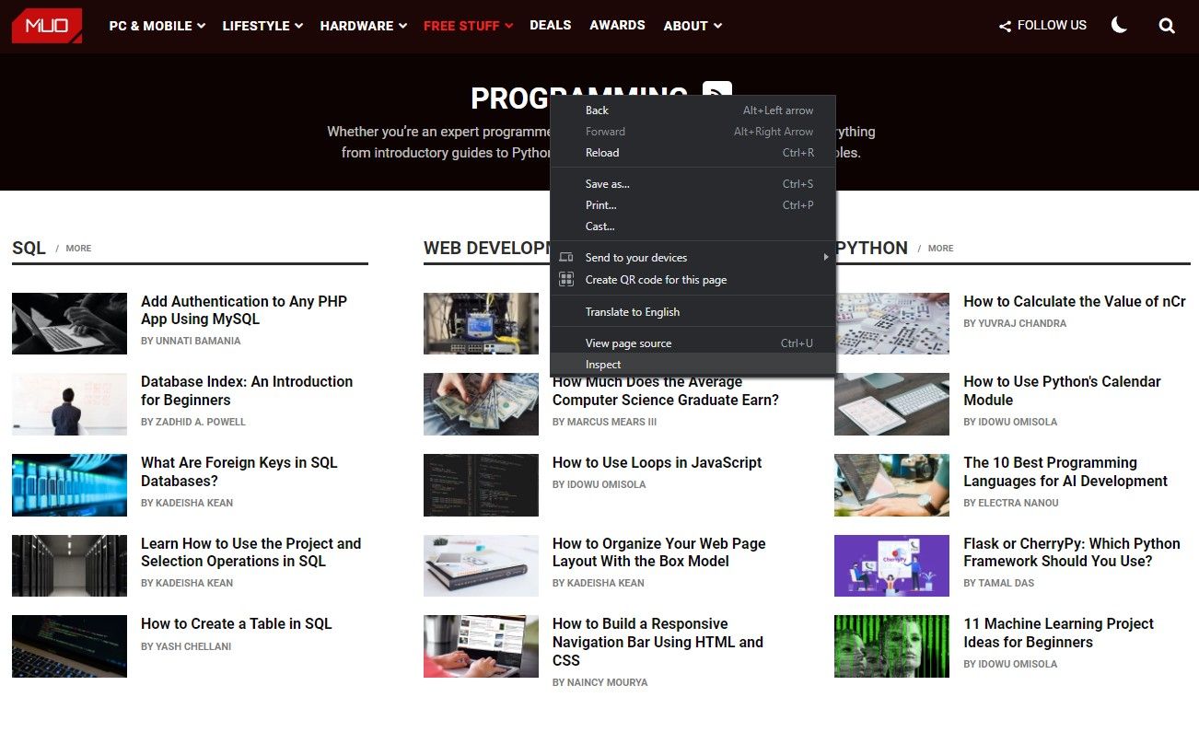Toggle dark mode moon icon
Screen dimensions: 1199x732
point(1119,26)
